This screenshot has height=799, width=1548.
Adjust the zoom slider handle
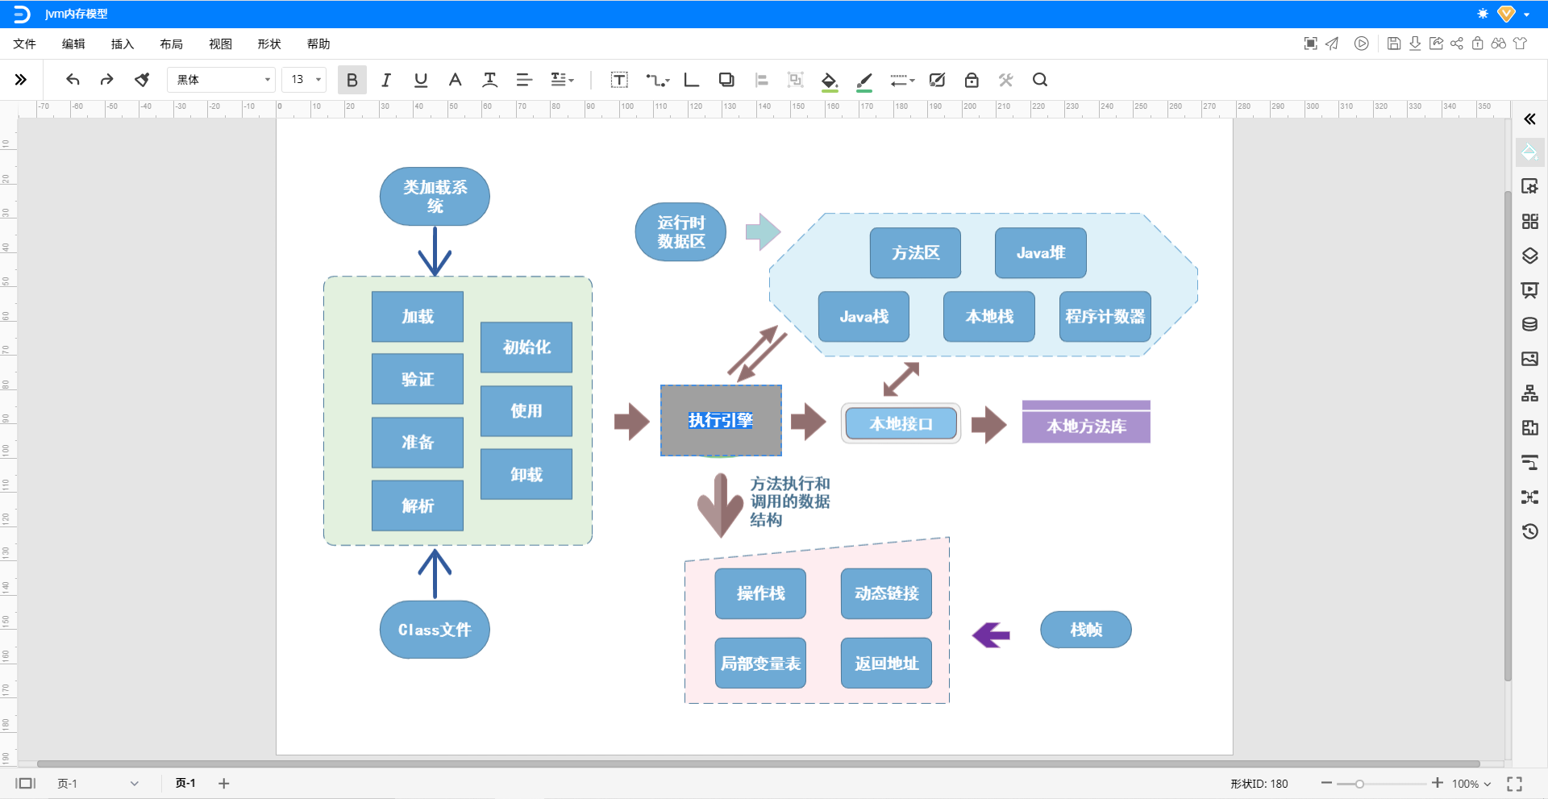[x=1359, y=784]
